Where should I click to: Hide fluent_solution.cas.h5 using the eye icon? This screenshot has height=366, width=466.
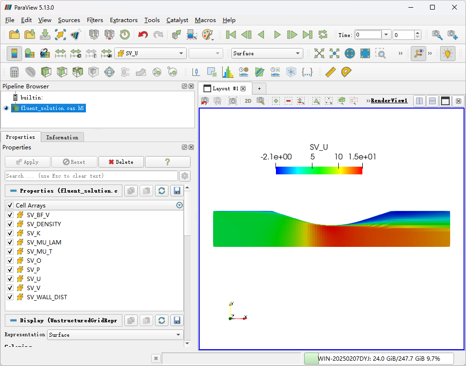click(x=6, y=108)
